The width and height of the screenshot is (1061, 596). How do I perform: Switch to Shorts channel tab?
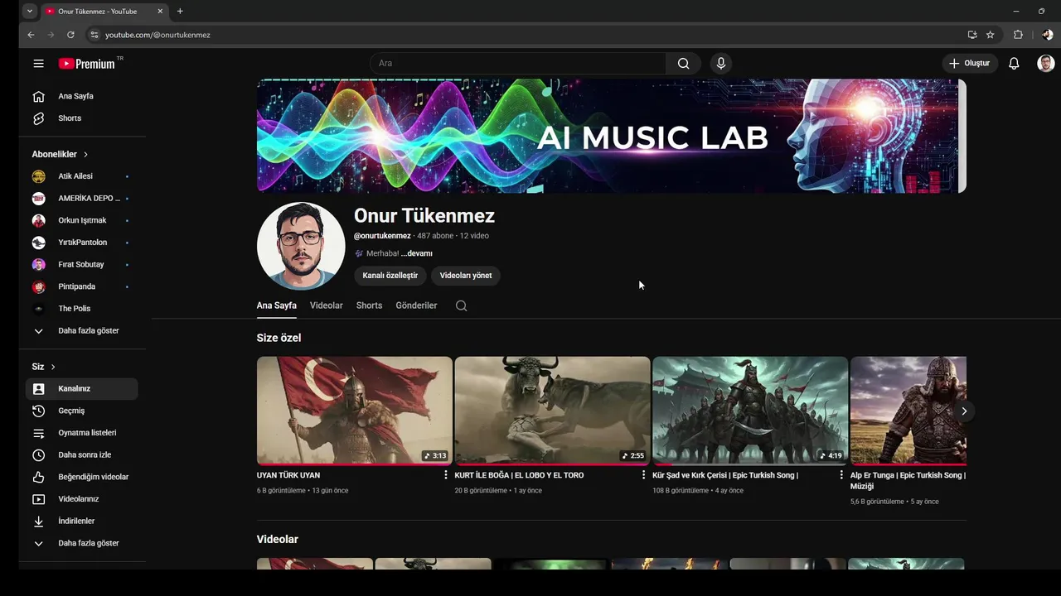[369, 305]
